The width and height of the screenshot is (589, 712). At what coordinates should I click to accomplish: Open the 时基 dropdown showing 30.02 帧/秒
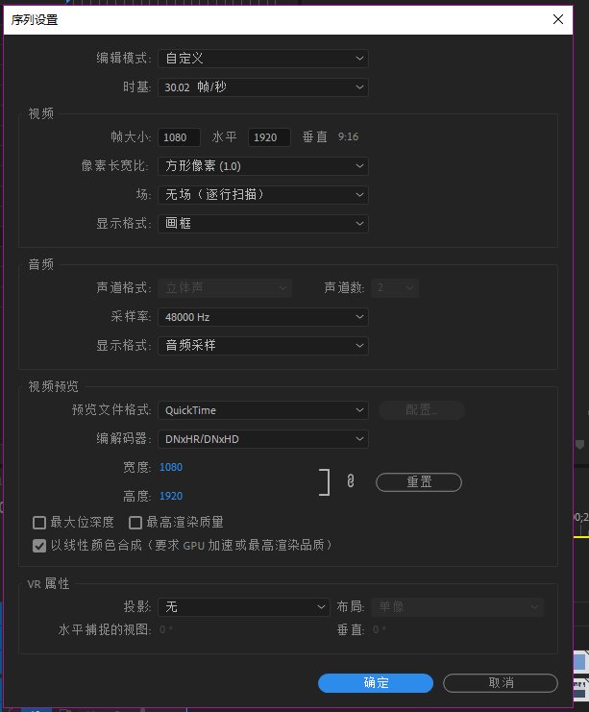pos(263,87)
